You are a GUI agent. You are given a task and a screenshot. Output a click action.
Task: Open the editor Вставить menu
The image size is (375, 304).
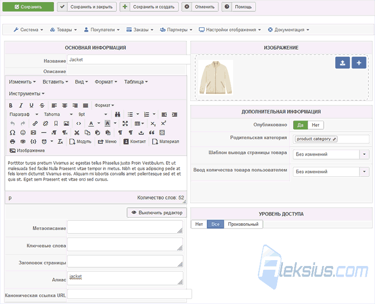[x=55, y=82]
